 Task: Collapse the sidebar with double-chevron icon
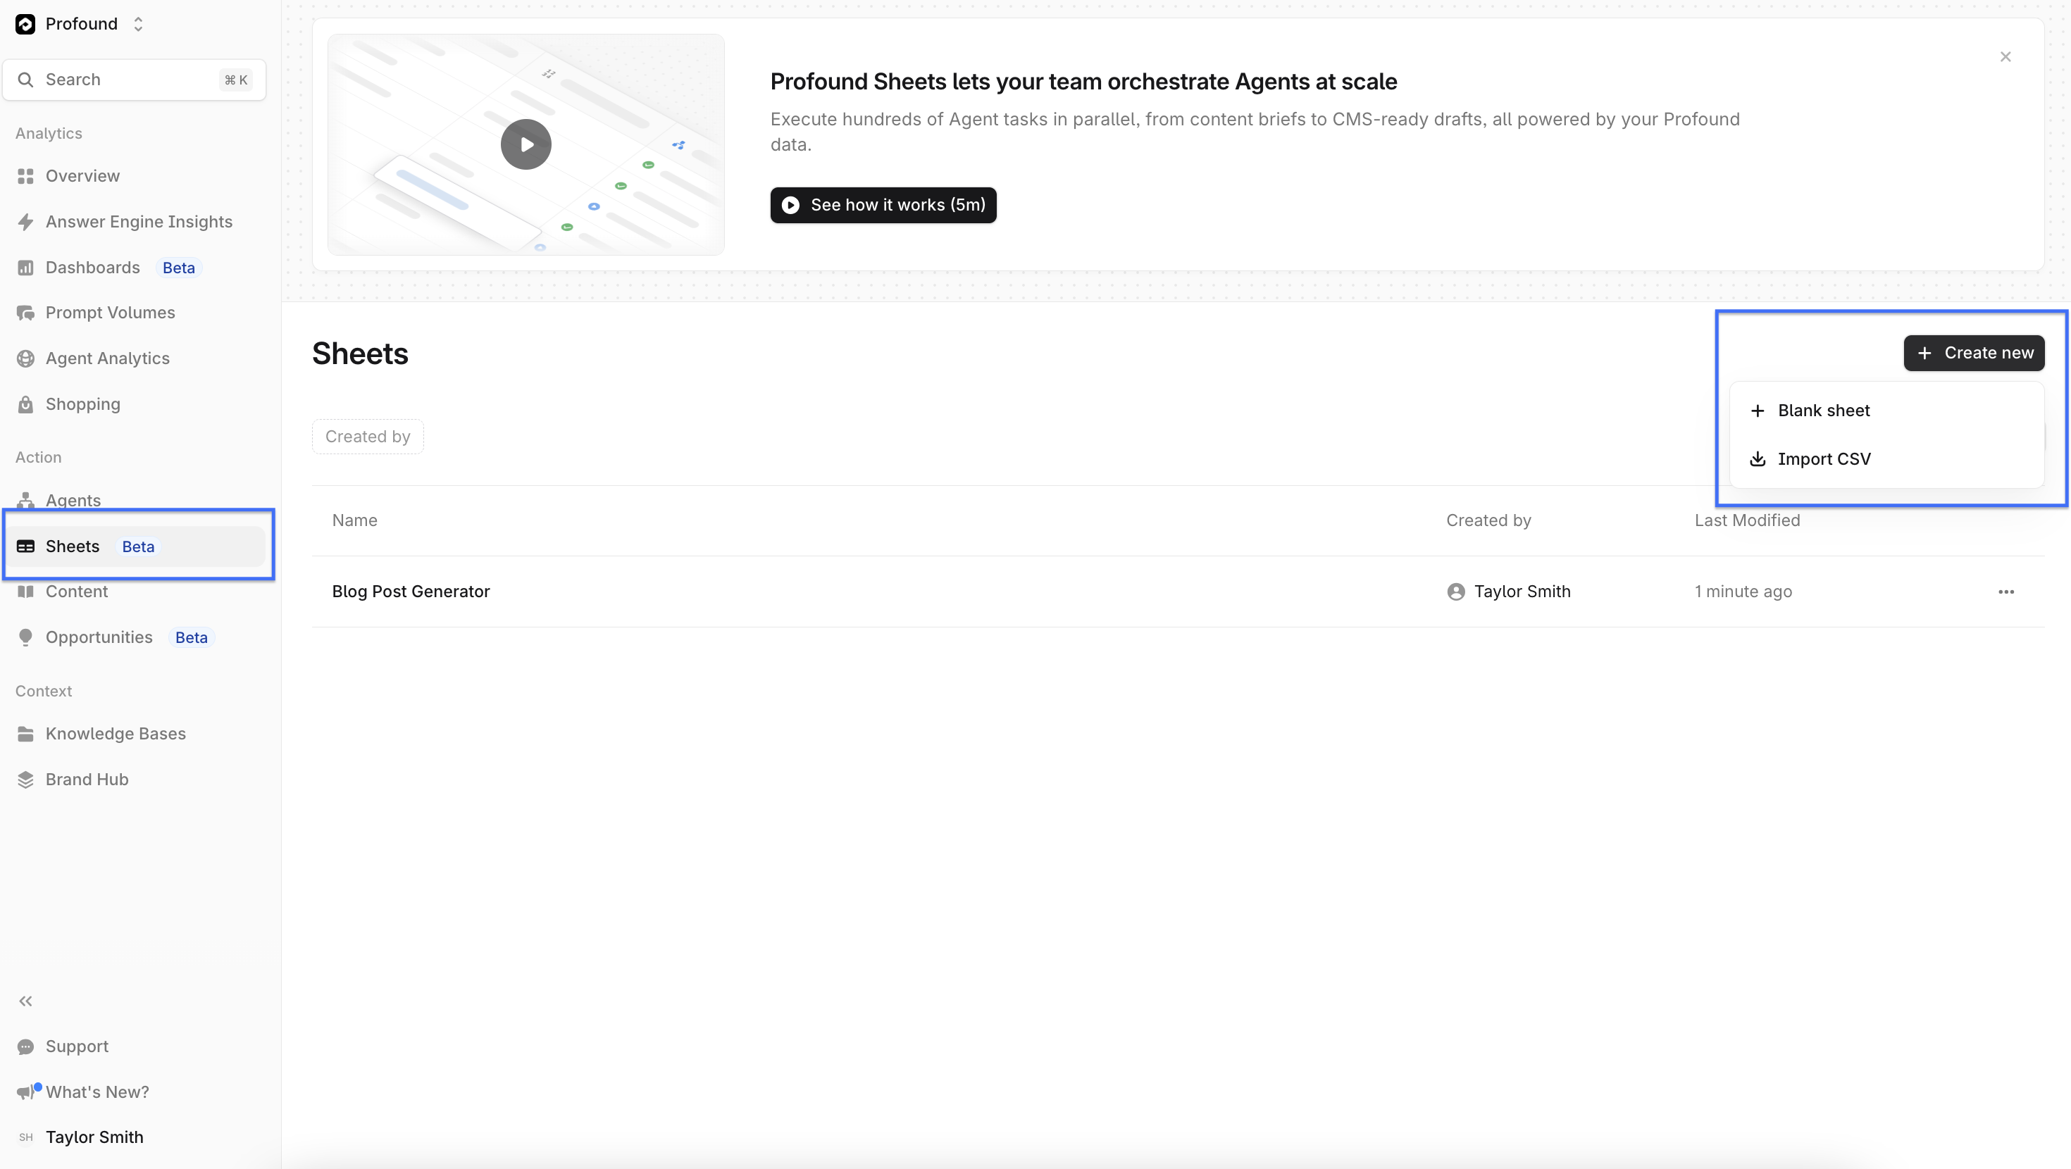point(26,1001)
